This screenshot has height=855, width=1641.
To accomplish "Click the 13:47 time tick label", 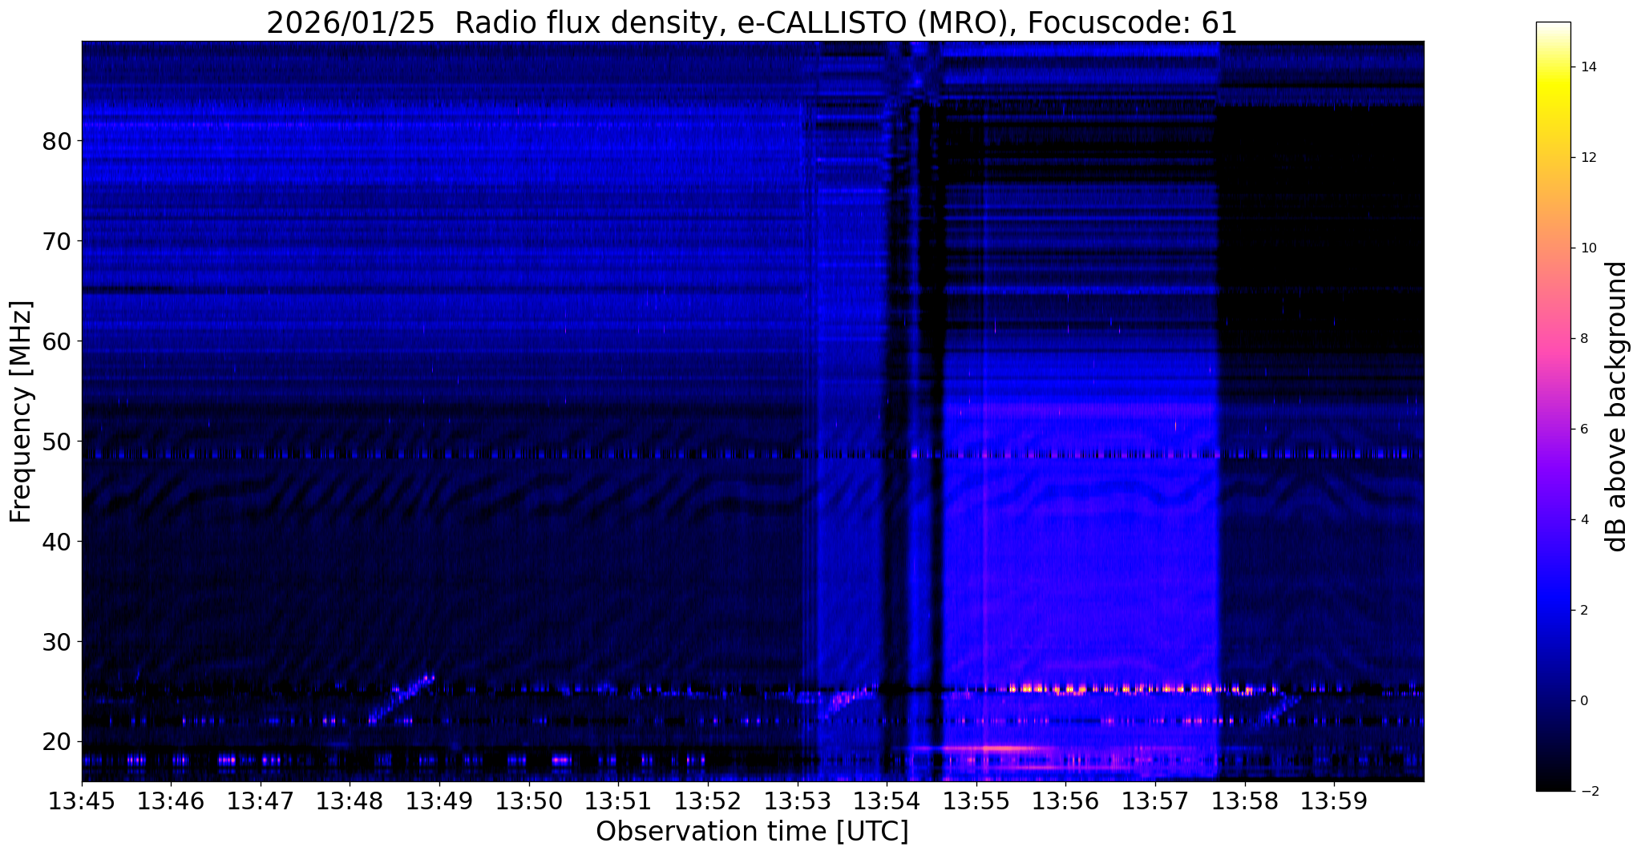I will click(x=261, y=801).
